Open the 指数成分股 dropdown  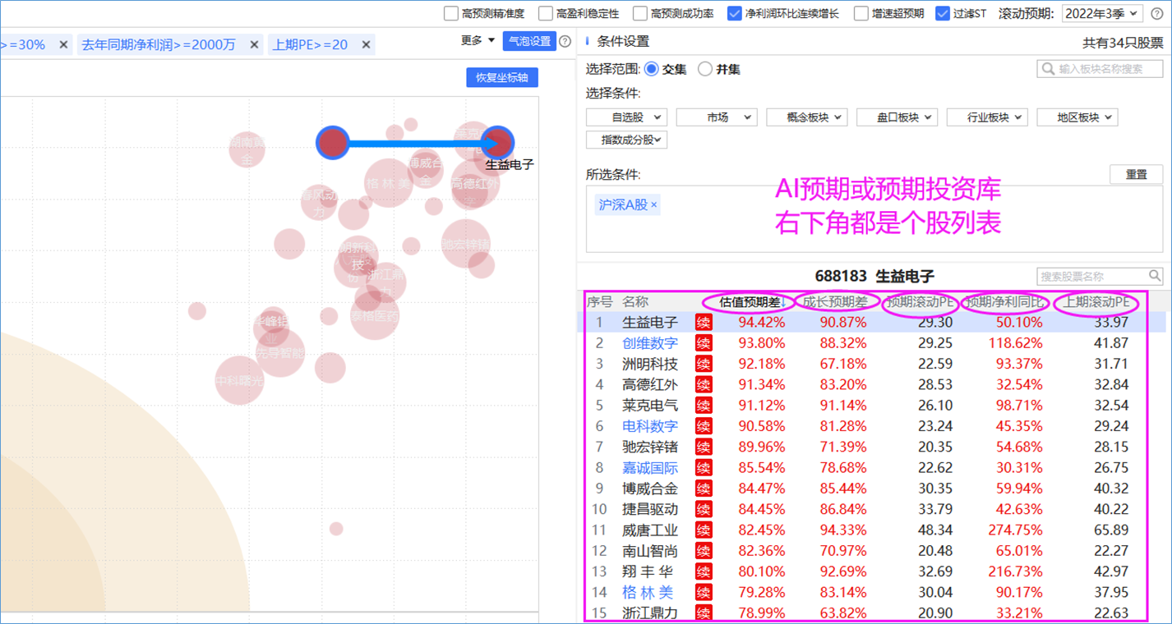pyautogui.click(x=626, y=140)
